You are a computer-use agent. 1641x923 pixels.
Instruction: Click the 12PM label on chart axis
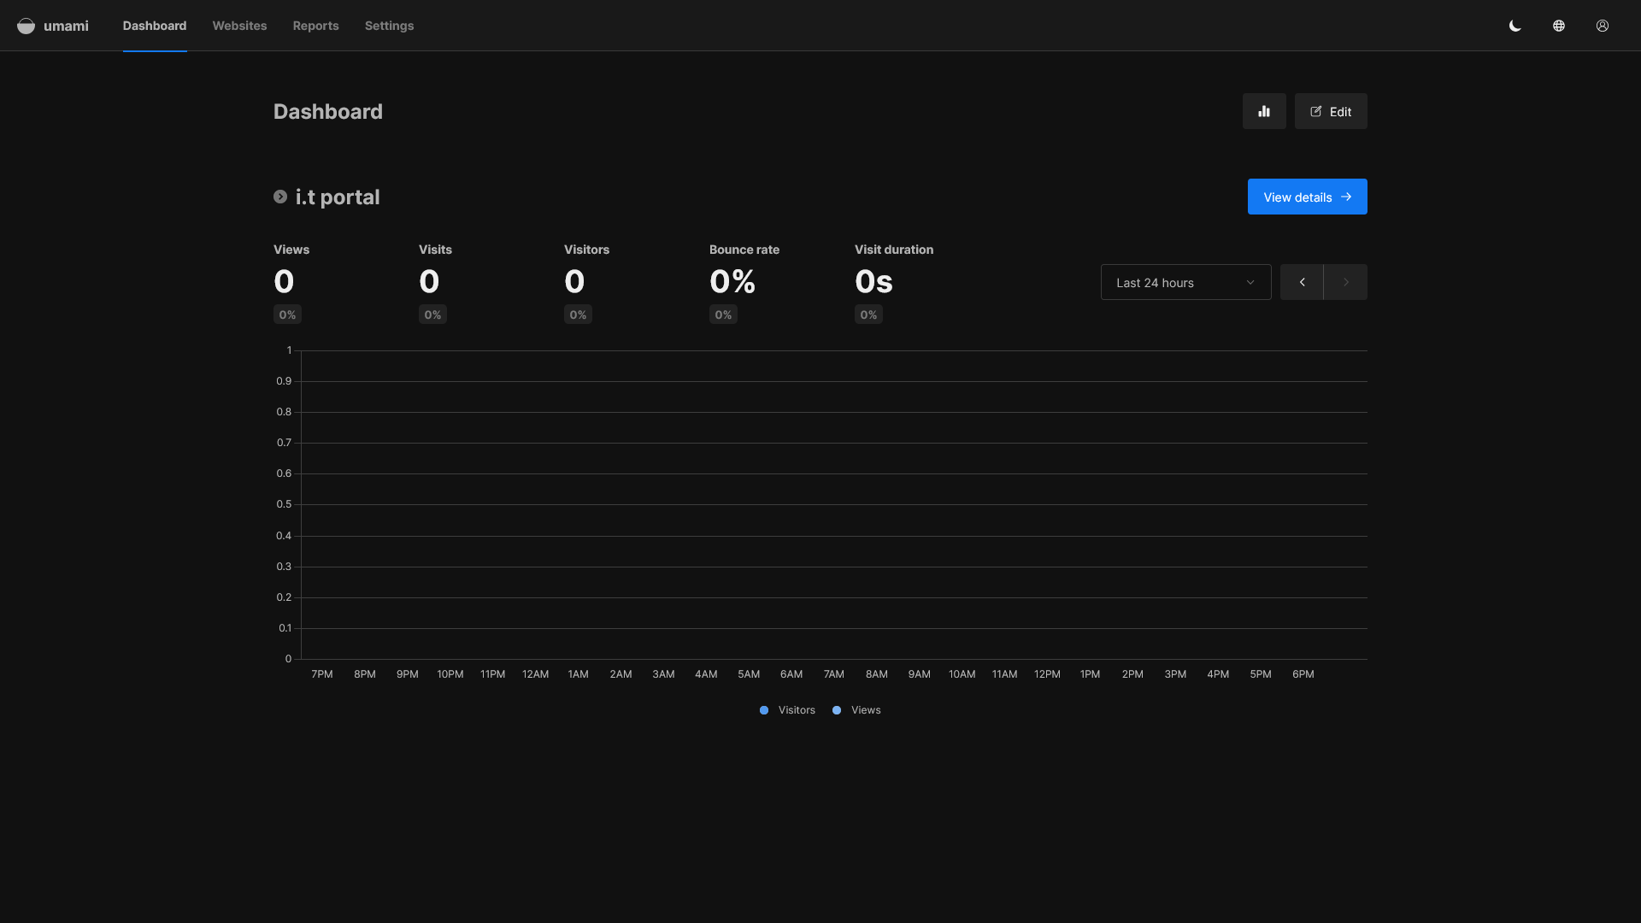coord(1047,674)
